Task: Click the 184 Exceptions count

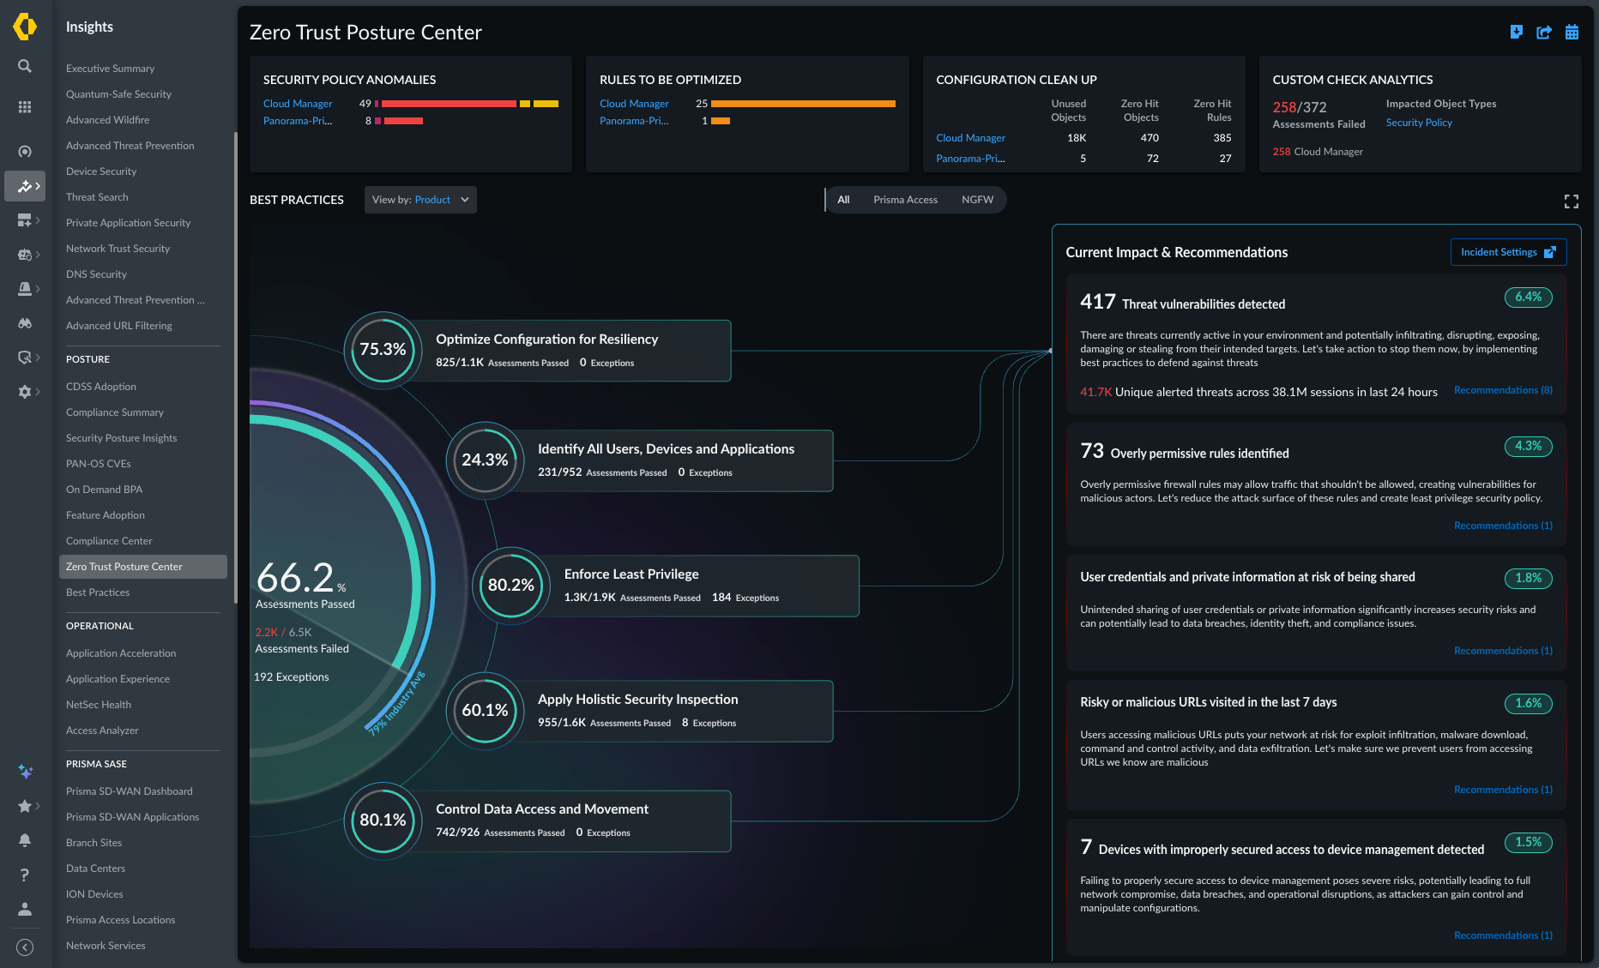Action: point(745,598)
